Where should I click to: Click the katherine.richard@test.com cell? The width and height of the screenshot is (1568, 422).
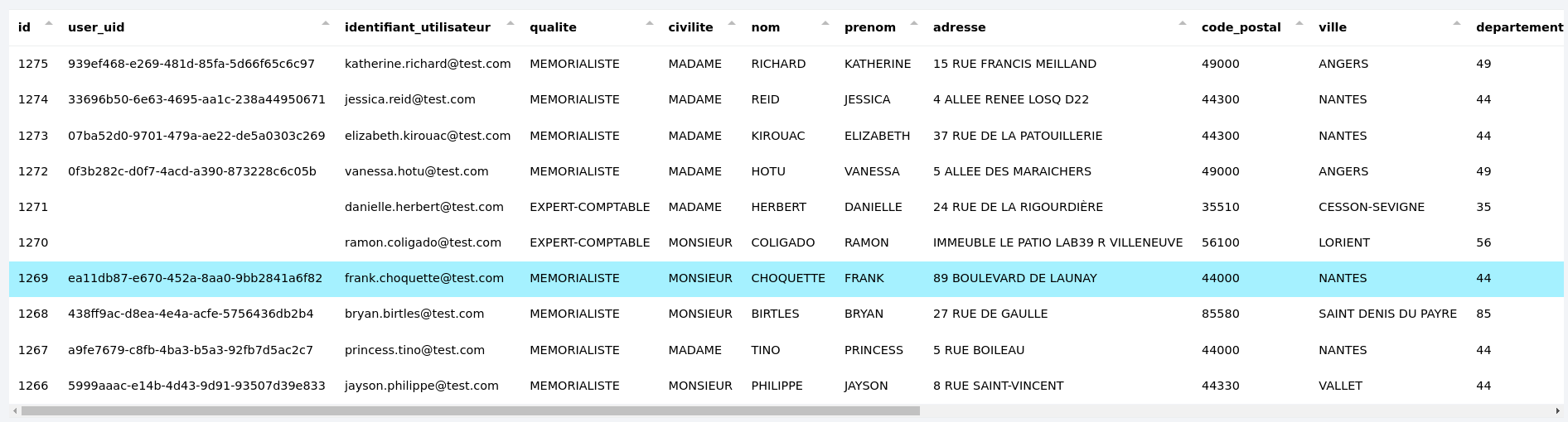[428, 64]
